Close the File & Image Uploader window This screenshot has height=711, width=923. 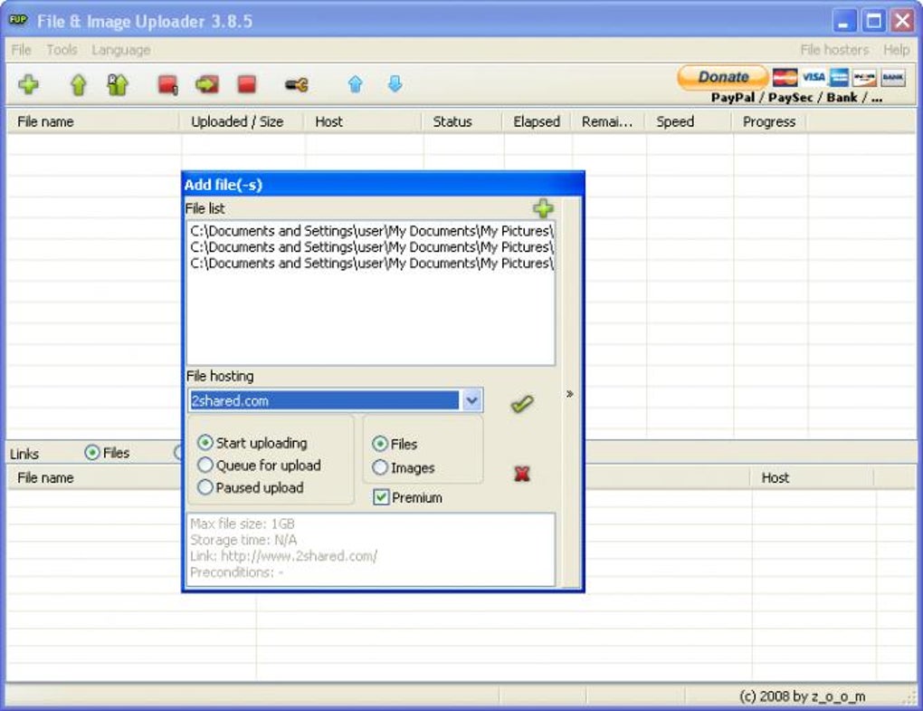(902, 21)
